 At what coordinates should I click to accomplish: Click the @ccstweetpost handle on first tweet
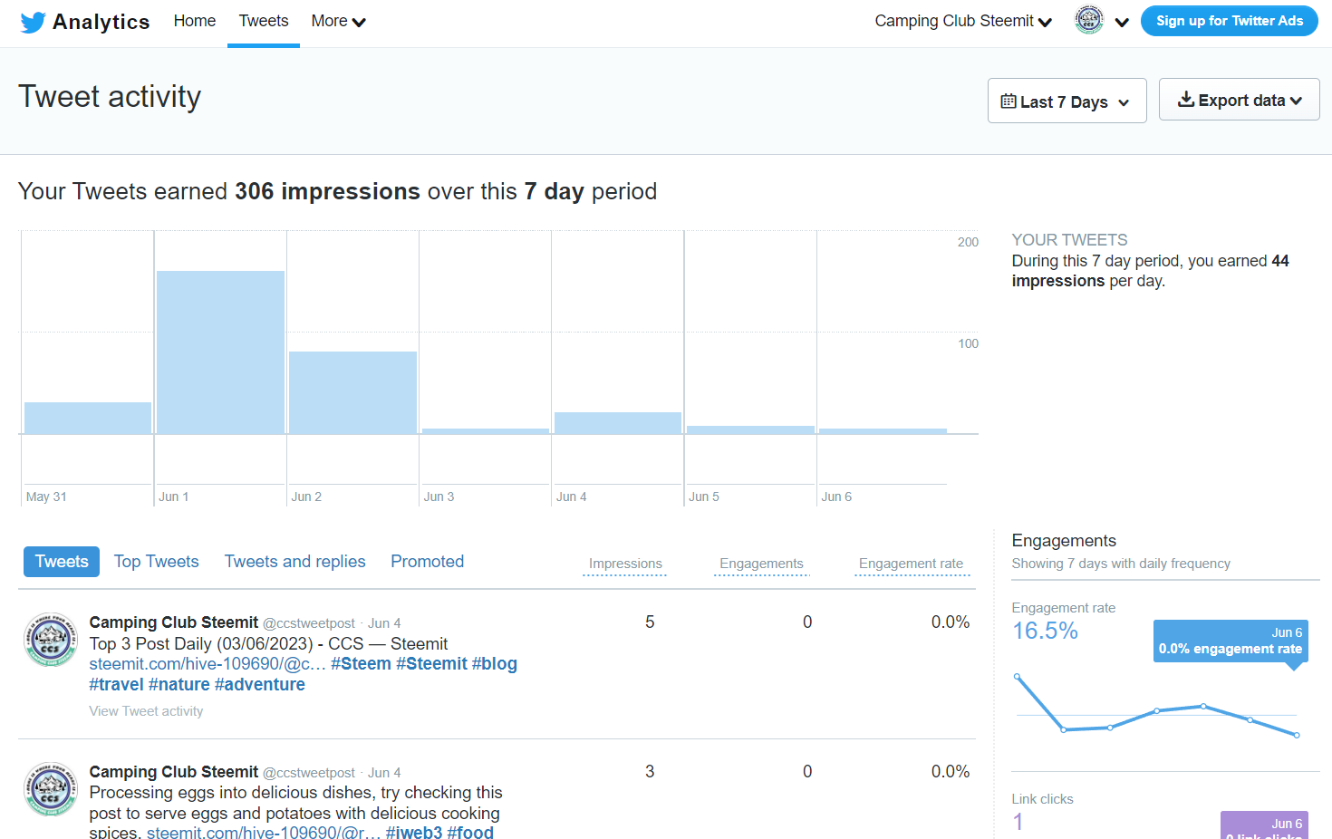[x=309, y=623]
